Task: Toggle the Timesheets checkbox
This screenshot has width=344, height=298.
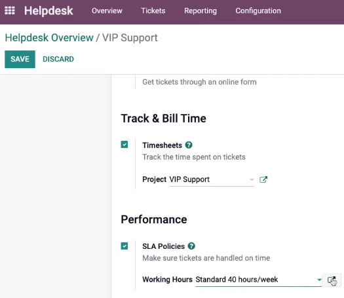Action: tap(124, 145)
